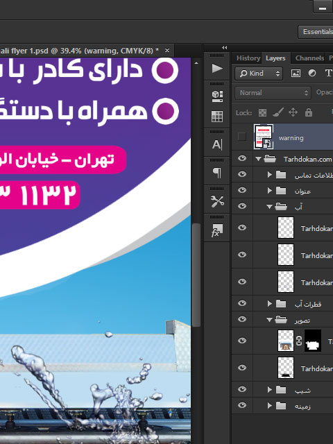Open the Character panel icon

(x=217, y=144)
